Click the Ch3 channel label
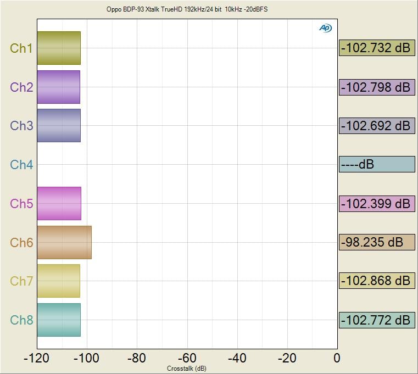The width and height of the screenshot is (418, 374). (x=21, y=126)
